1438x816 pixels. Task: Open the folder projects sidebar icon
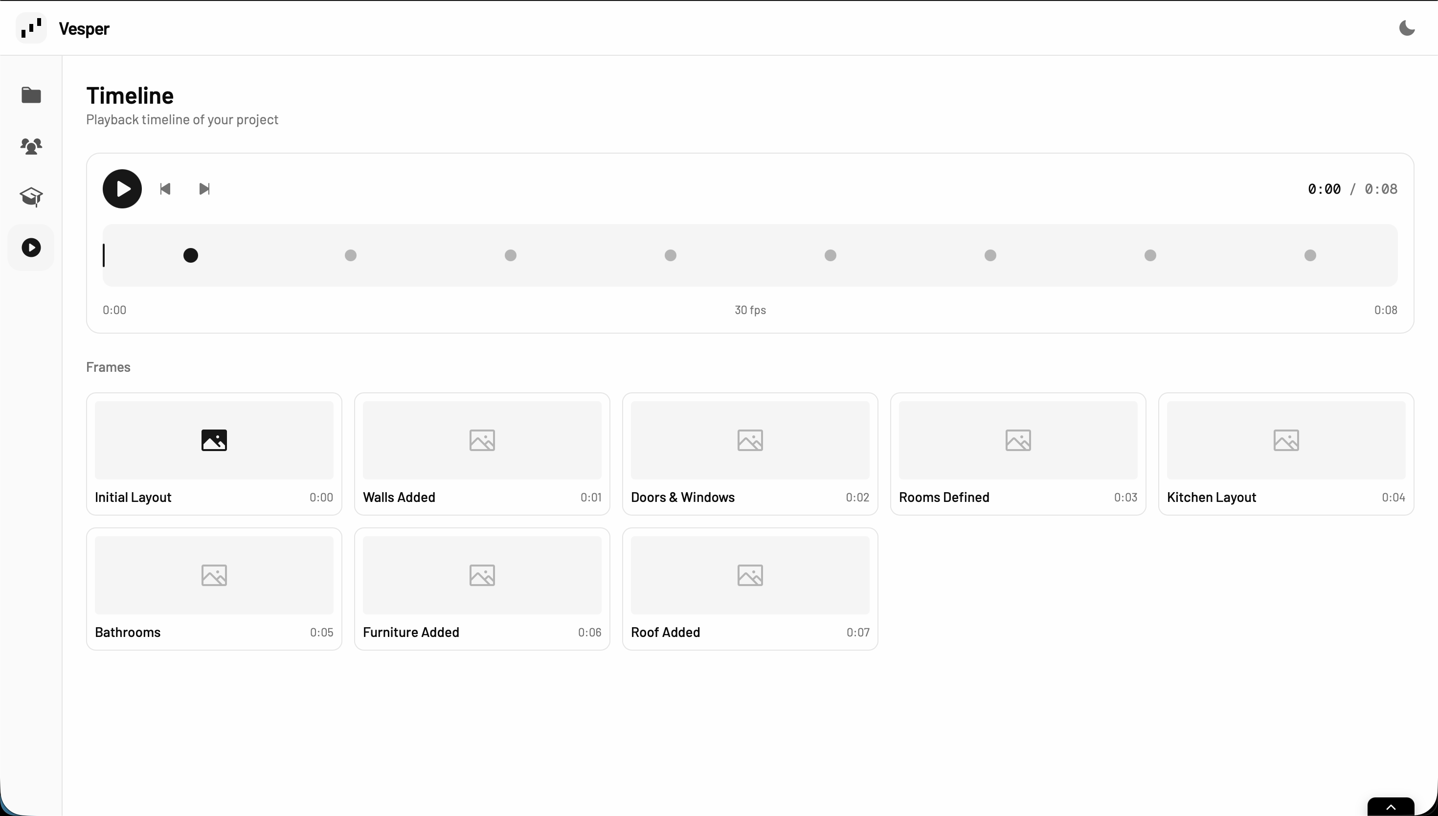[31, 95]
